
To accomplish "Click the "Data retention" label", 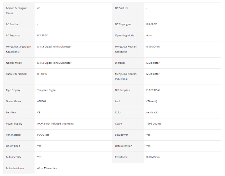I will (123, 146).
